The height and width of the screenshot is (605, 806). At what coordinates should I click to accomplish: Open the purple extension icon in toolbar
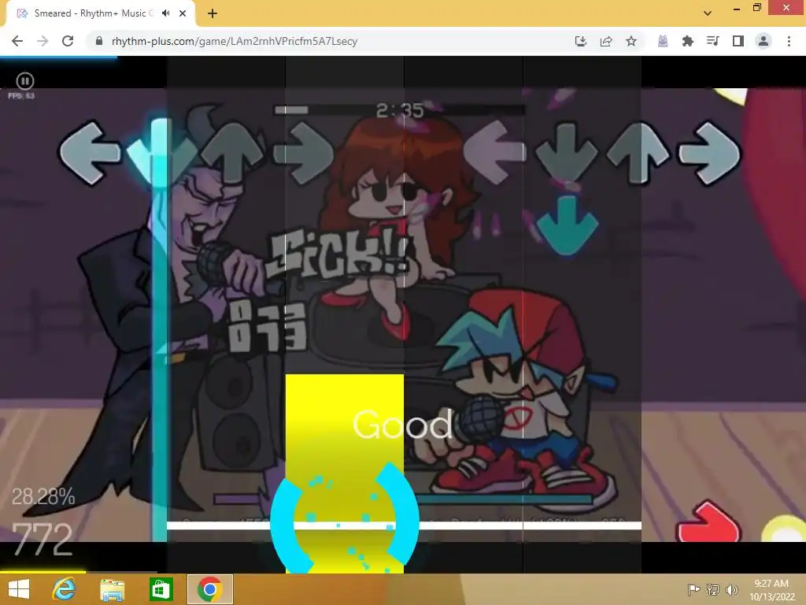point(663,41)
